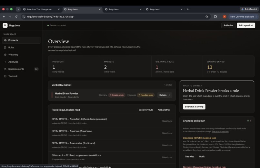Select EU Annex II 17.1 Food supplements row
Screen dimensions: 260x168
pyautogui.click(x=112, y=157)
